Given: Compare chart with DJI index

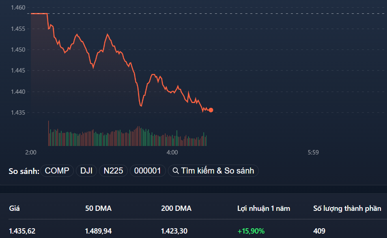Looking at the screenshot, I should (86, 171).
